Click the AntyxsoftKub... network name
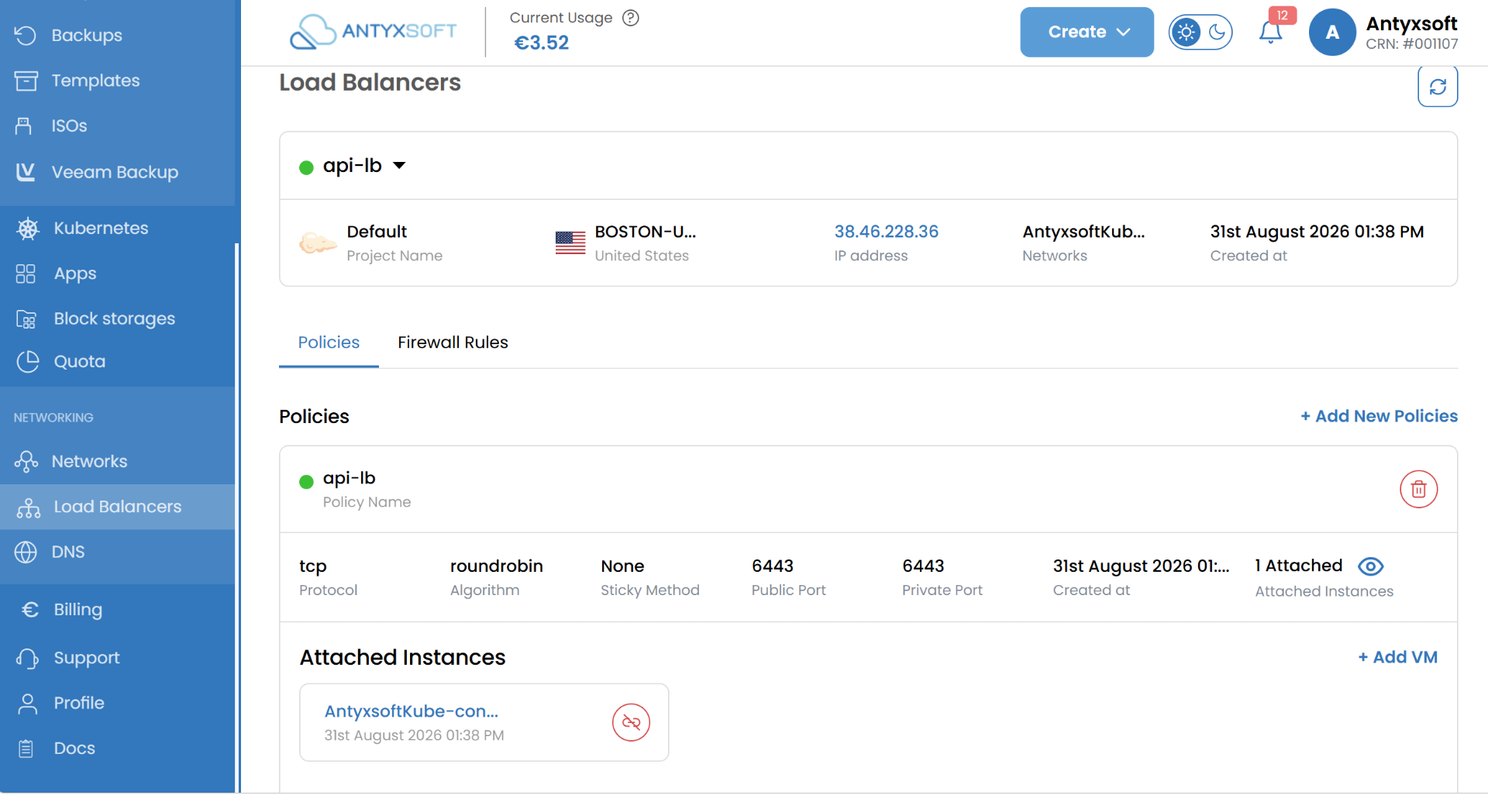The image size is (1488, 795). click(1083, 232)
